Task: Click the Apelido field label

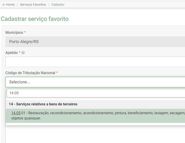Action: [x=11, y=53]
